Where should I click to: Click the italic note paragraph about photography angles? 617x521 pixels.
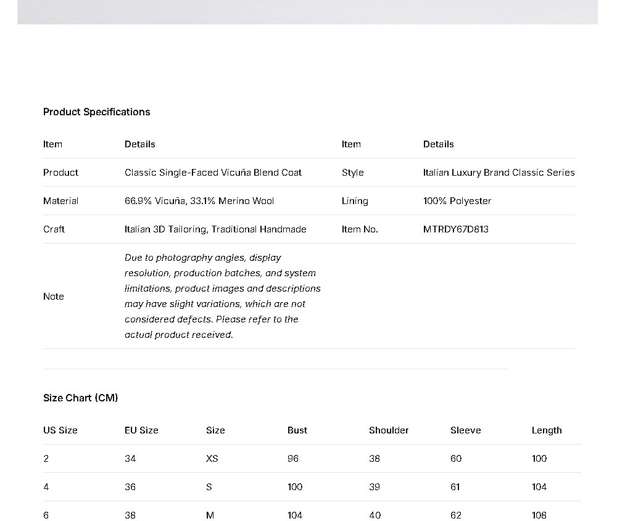222,296
